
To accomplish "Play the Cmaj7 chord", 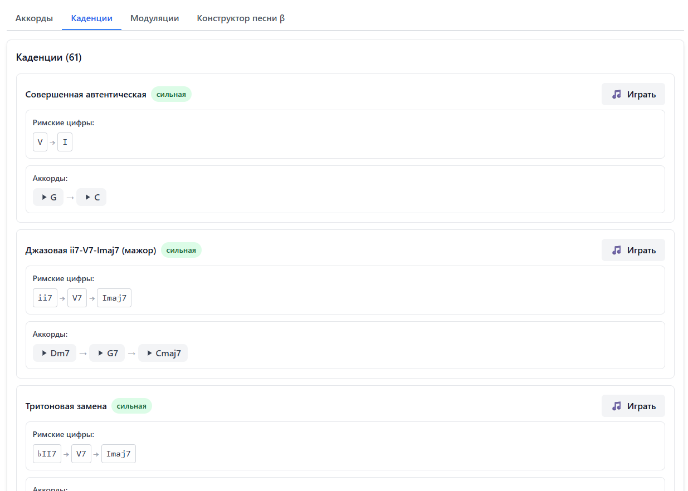I will 163,353.
